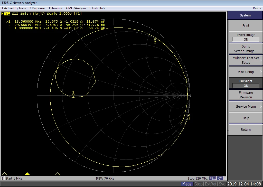Viewport: 263px width, 187px height.
Task: Open the 1 Active Ch/Trace menu
Action: pyautogui.click(x=14, y=8)
